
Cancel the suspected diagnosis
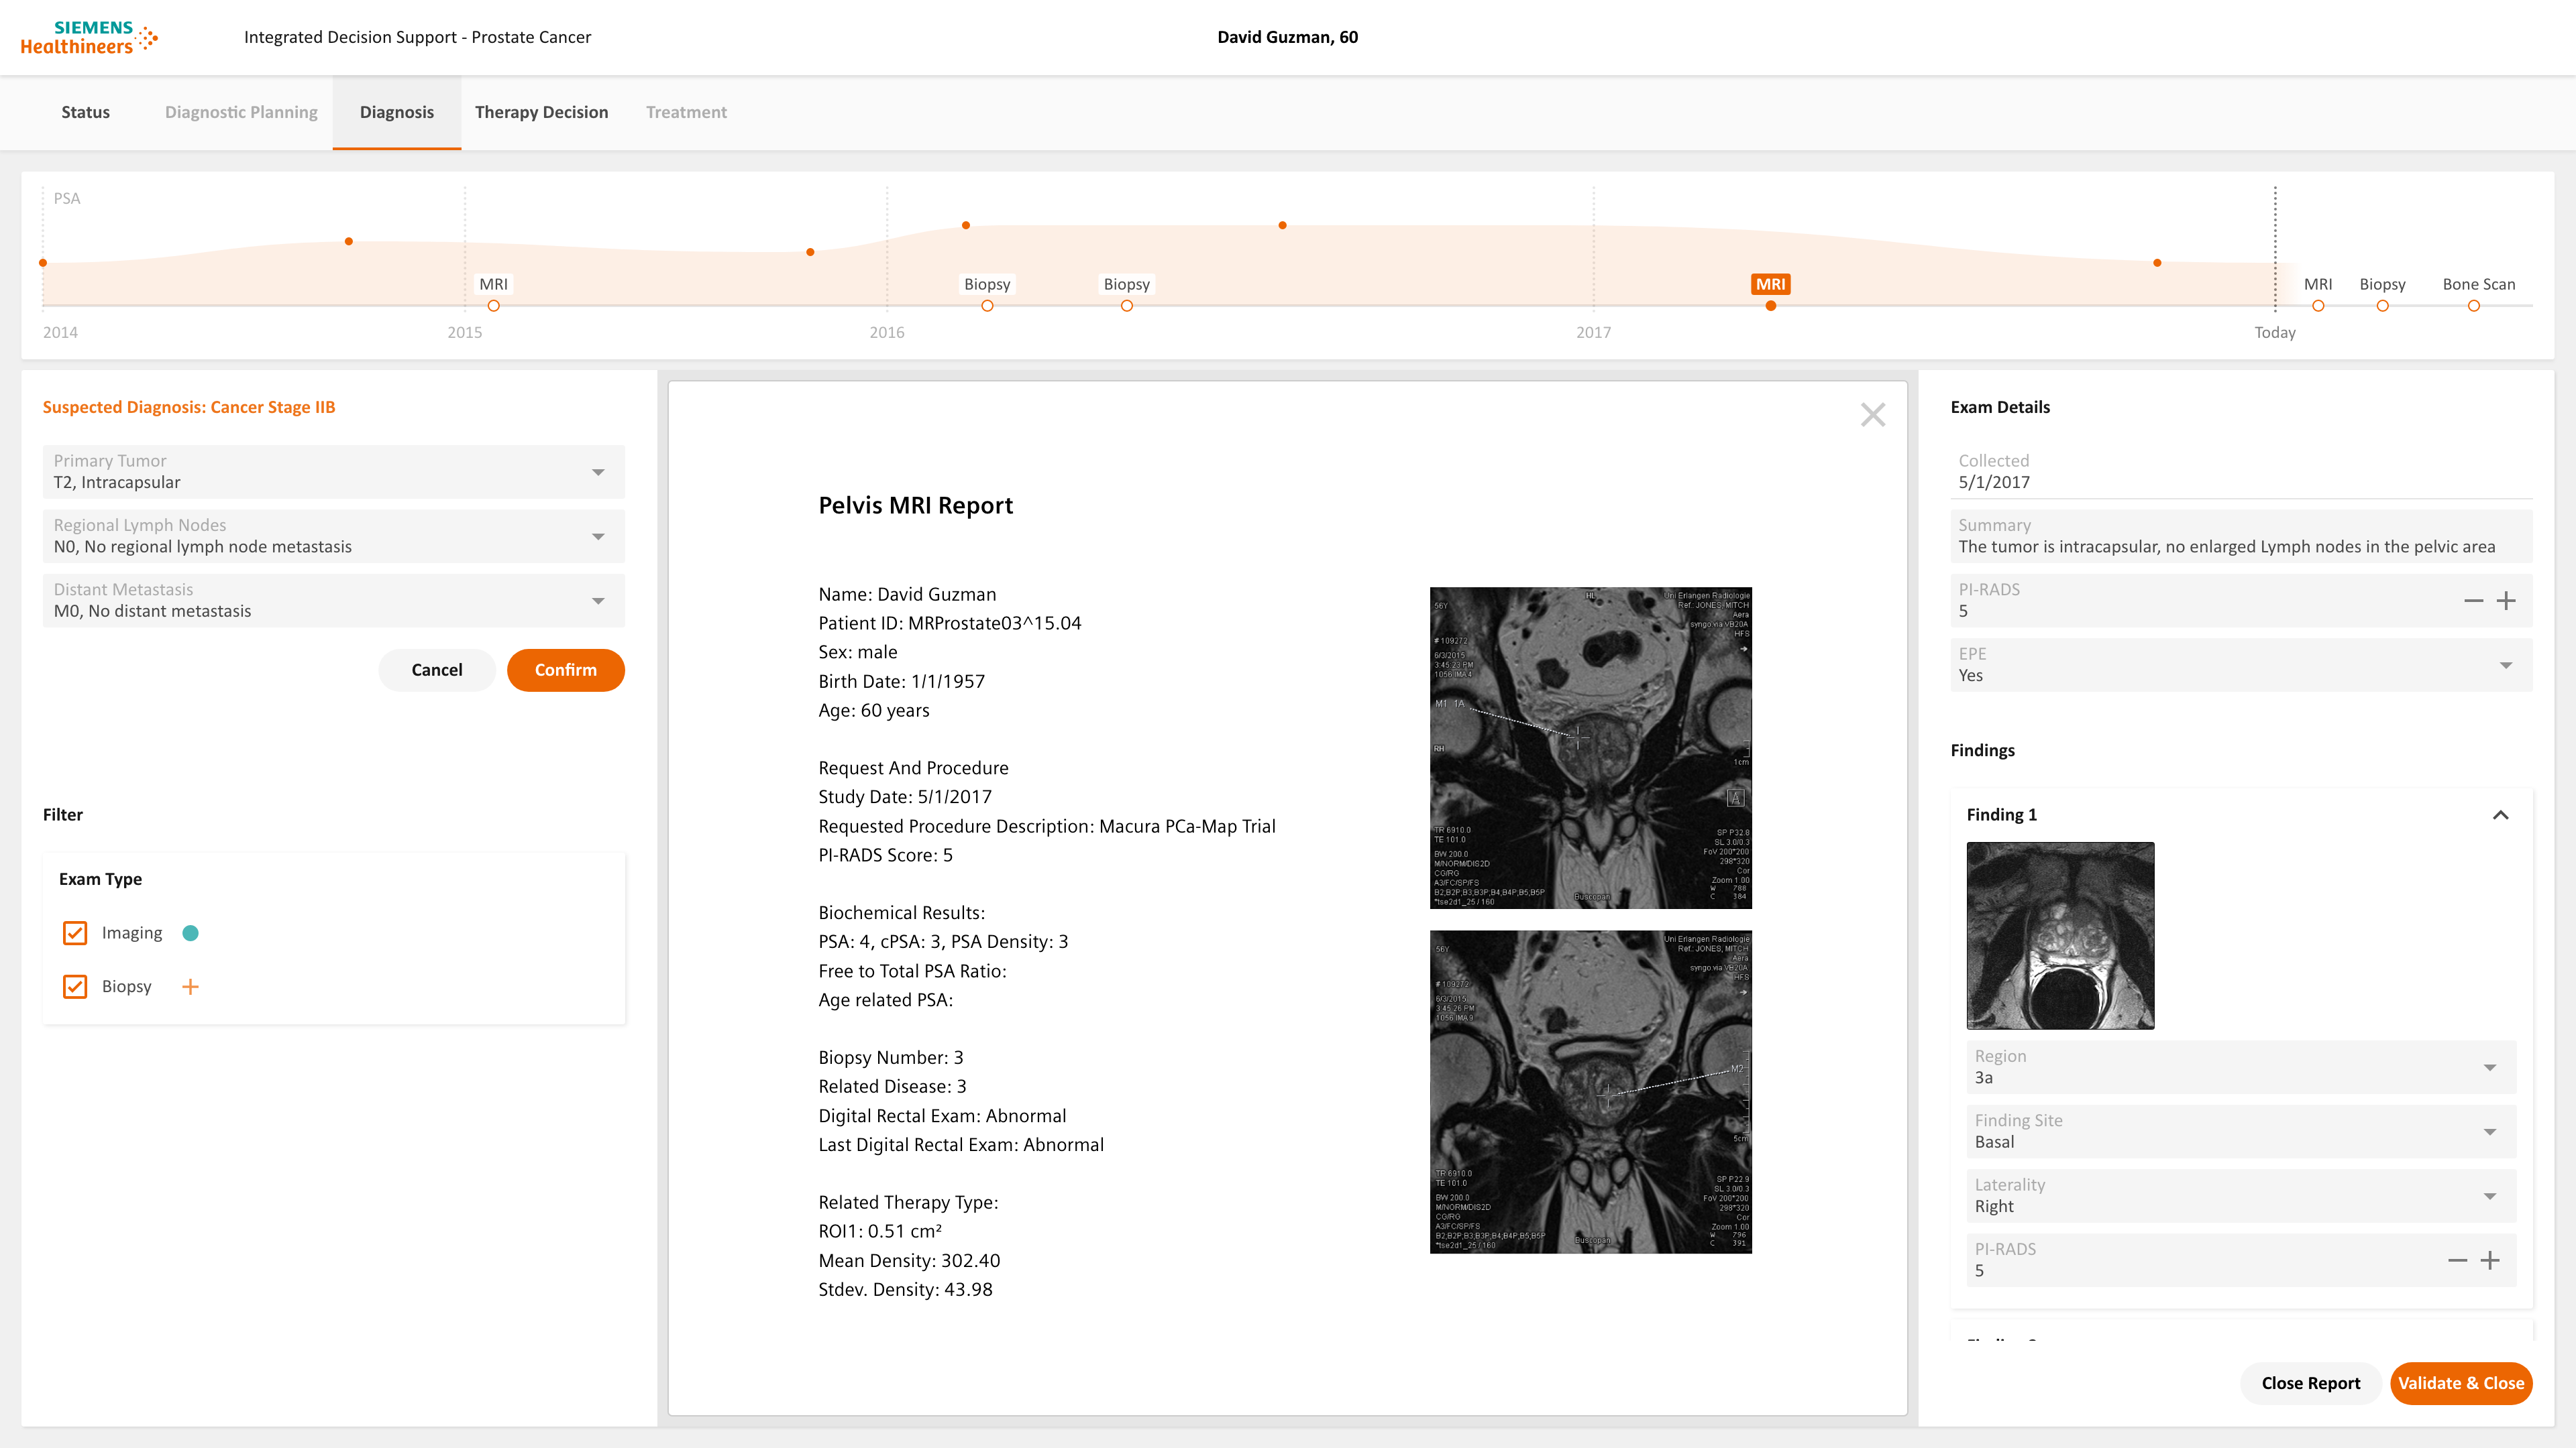click(437, 670)
